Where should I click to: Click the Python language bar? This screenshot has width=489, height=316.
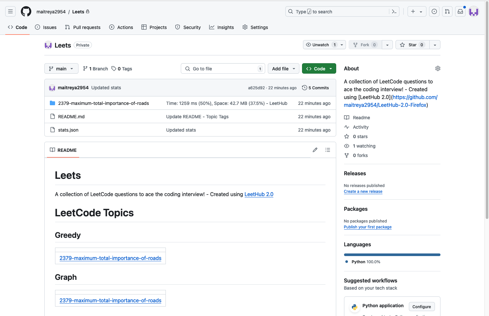[392, 255]
